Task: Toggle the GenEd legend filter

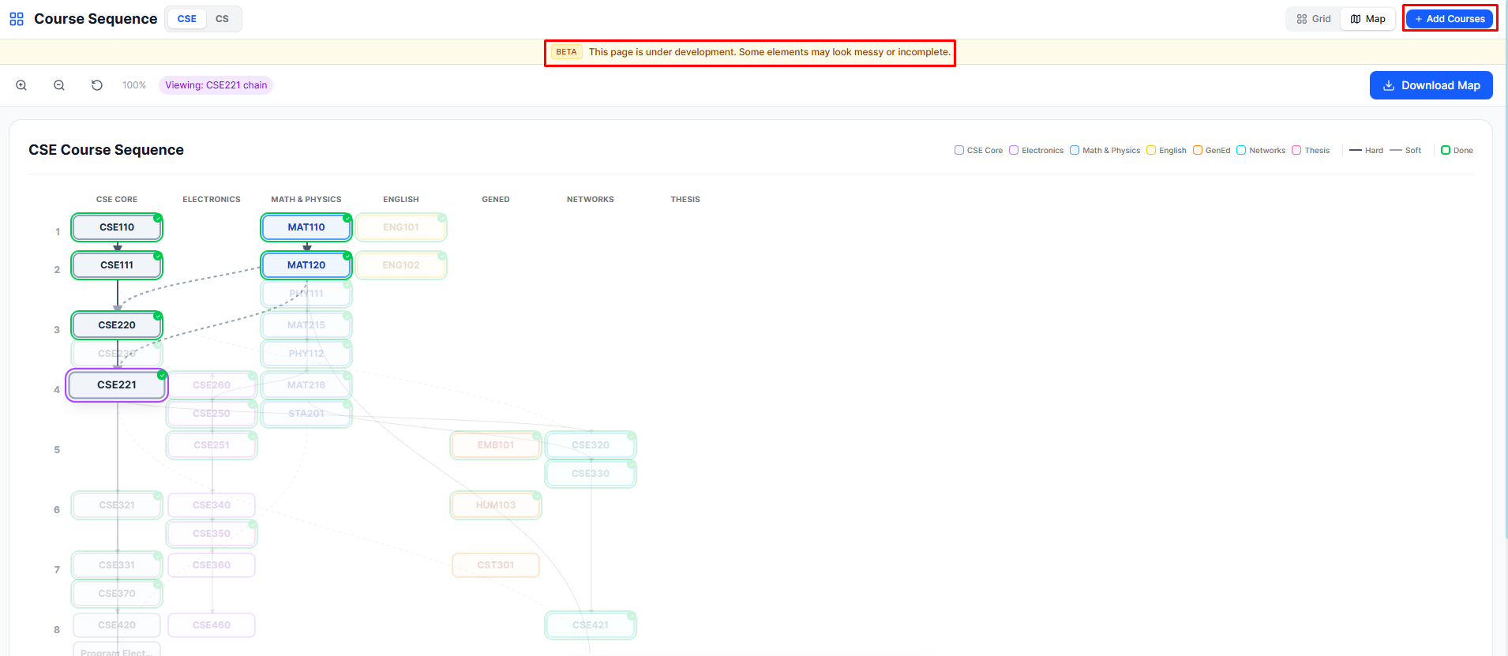Action: click(1211, 150)
